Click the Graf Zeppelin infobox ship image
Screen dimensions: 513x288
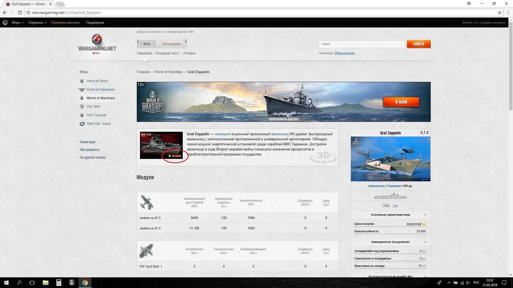coord(390,159)
